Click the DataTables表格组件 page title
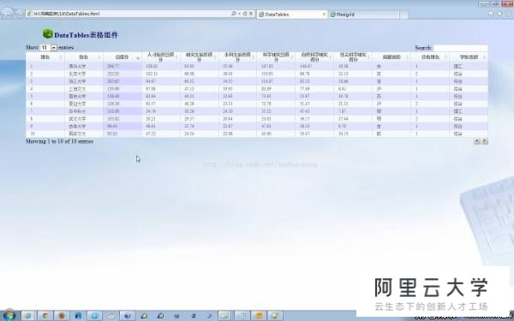514x321 pixels. [x=86, y=35]
